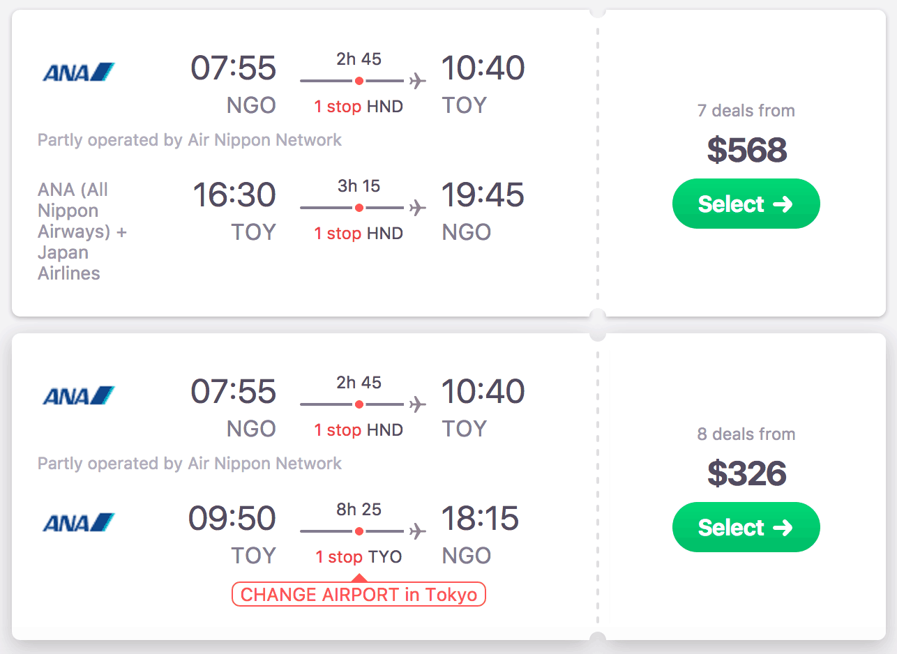The height and width of the screenshot is (654, 897).
Task: Click the plane icon on the 2h 45 $568 flight
Action: (417, 81)
